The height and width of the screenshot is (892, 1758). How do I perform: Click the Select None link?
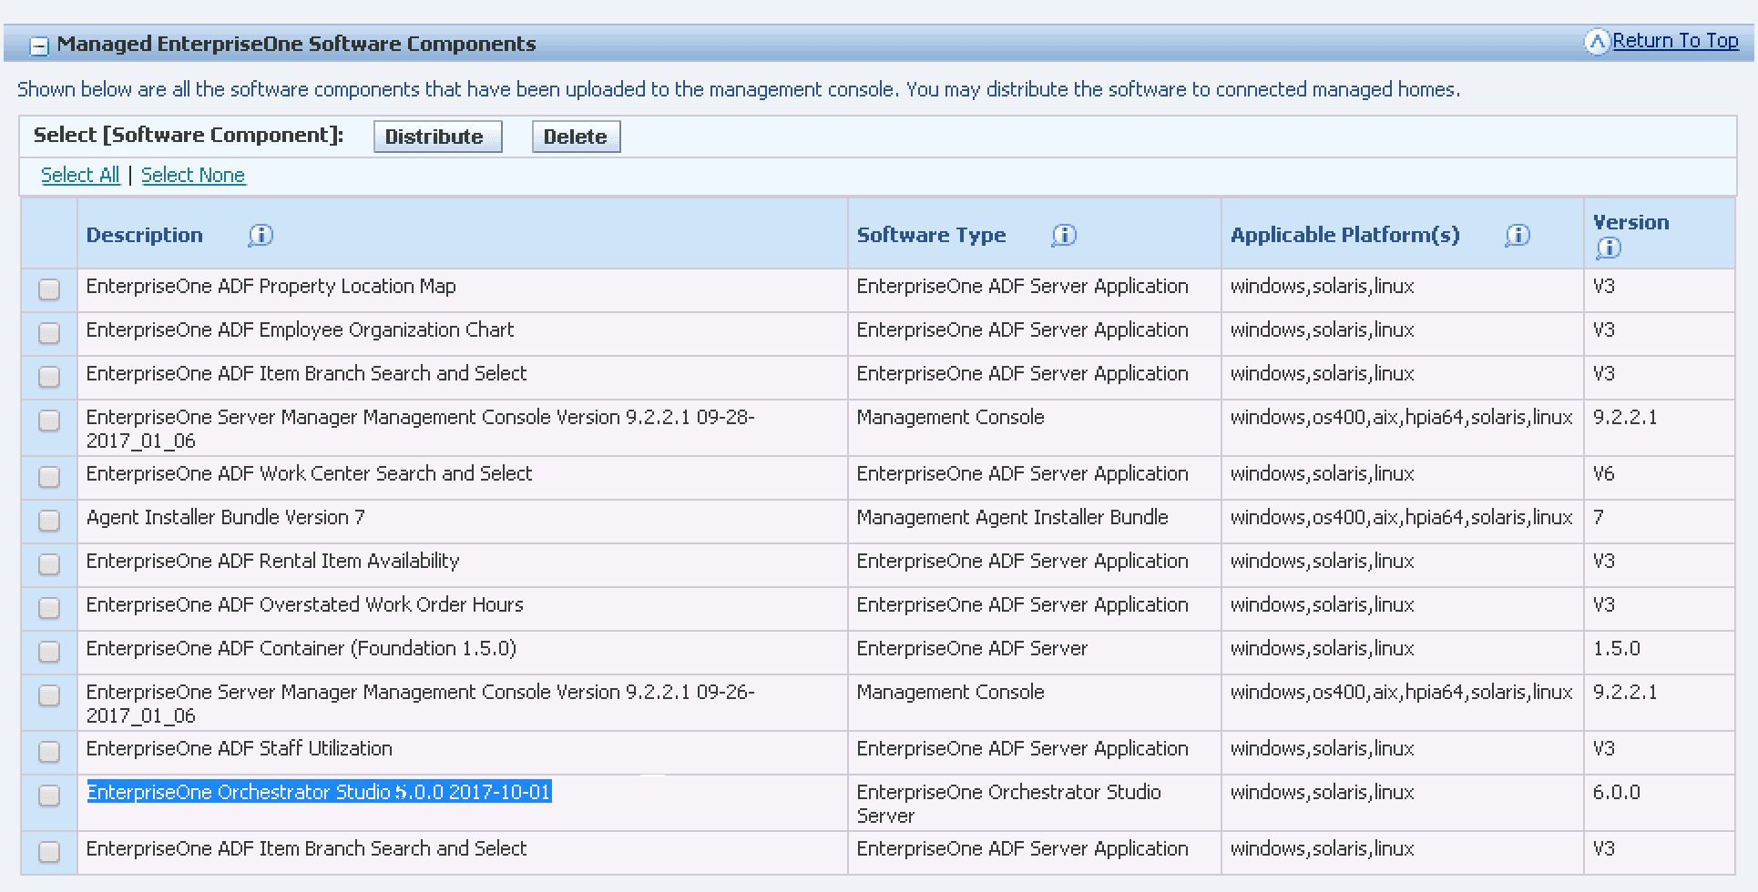(x=193, y=175)
